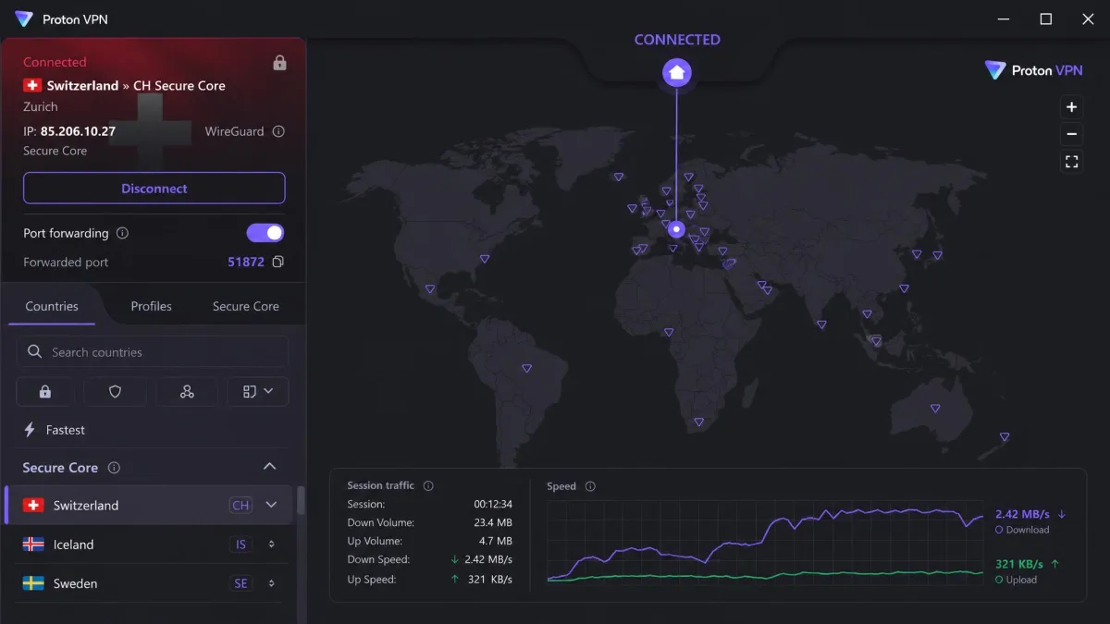1110x624 pixels.
Task: Disconnect from the VPN
Action: click(154, 189)
